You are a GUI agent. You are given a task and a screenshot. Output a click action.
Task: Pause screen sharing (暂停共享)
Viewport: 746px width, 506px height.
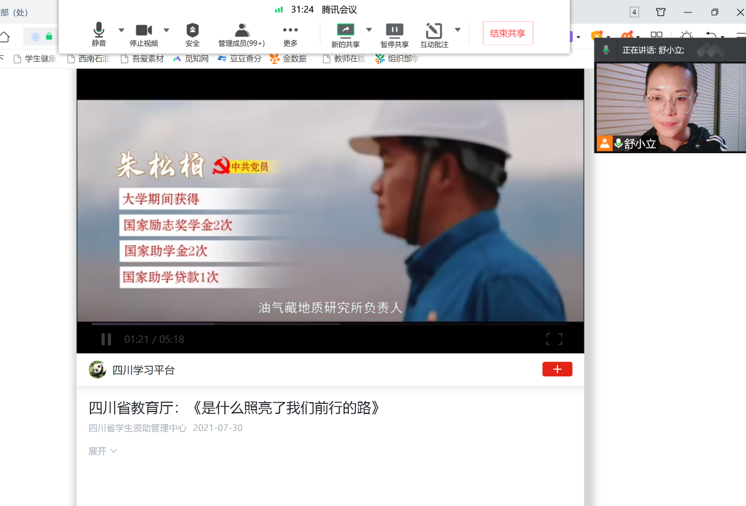click(x=394, y=34)
